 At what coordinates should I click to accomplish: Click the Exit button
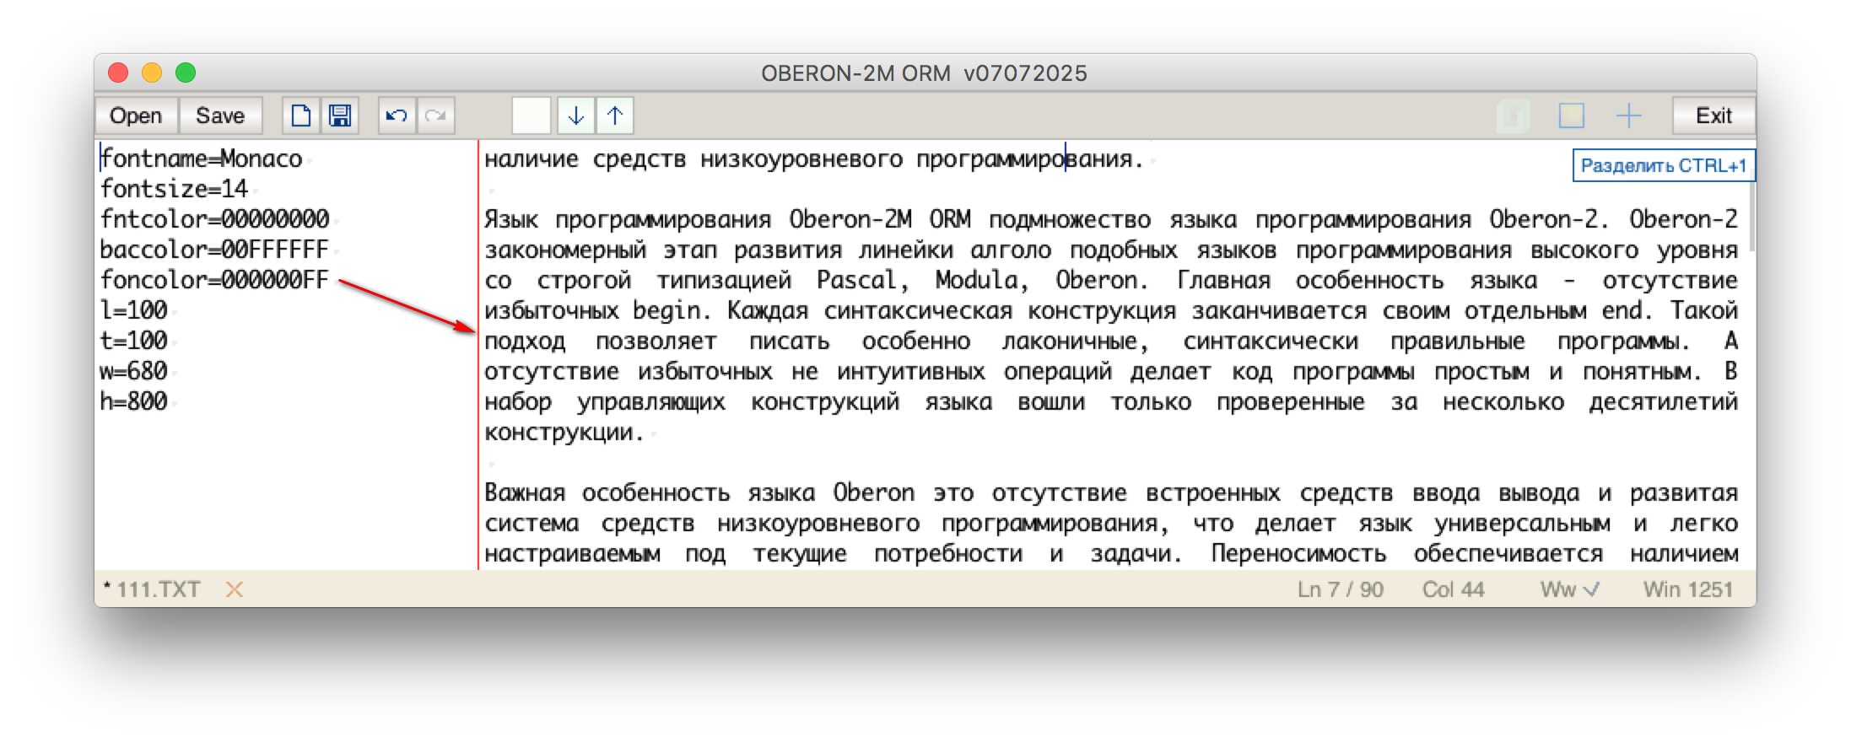coord(1713,116)
